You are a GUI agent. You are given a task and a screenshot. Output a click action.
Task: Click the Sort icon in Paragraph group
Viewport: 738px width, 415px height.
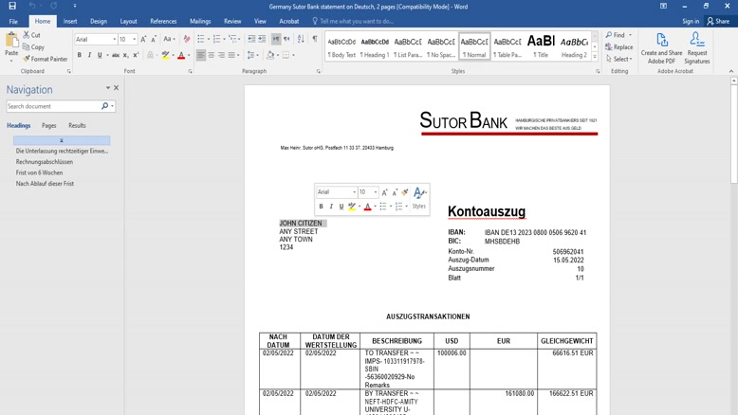pyautogui.click(x=301, y=39)
